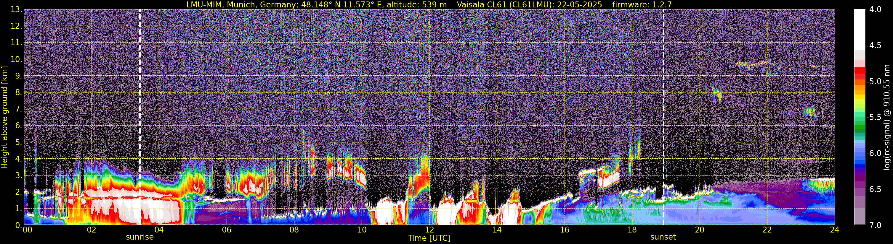Click the '-4.5' colorbar tick label
The width and height of the screenshot is (893, 244).
tap(874, 45)
